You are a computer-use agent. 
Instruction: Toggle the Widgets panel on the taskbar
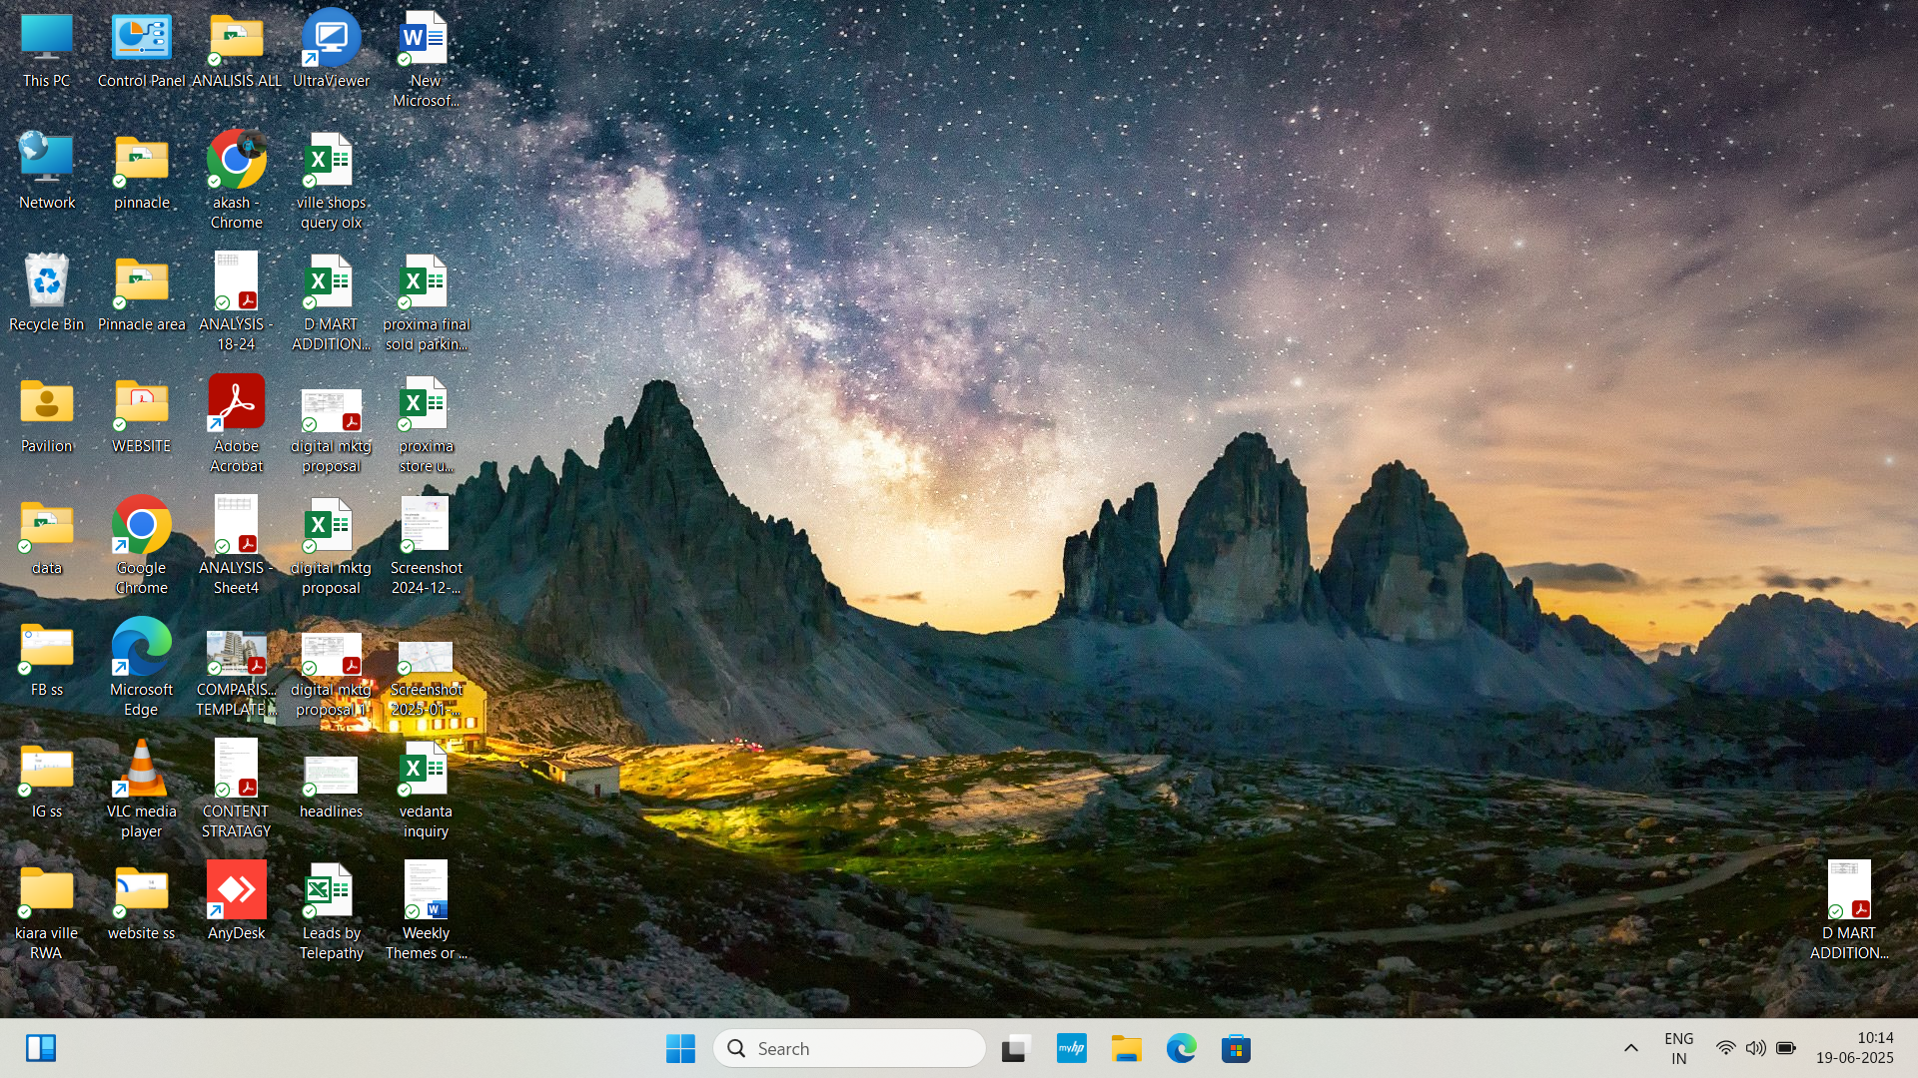pos(41,1048)
